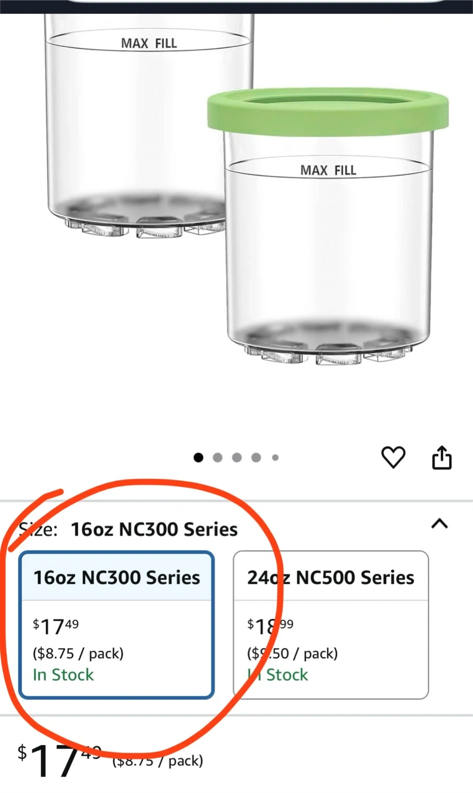Jump to second image carousel dot
The width and height of the screenshot is (473, 793).
218,458
